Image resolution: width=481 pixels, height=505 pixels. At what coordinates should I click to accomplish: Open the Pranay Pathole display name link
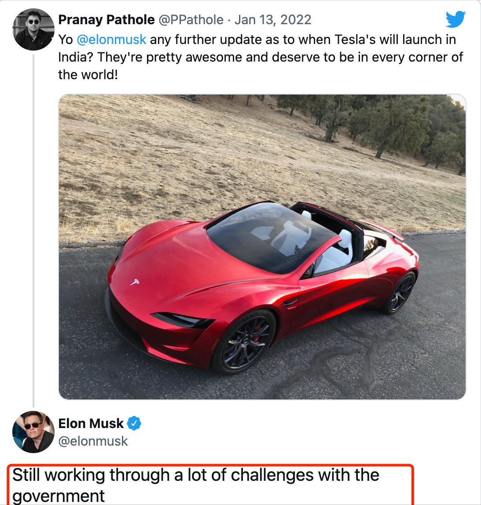[106, 20]
